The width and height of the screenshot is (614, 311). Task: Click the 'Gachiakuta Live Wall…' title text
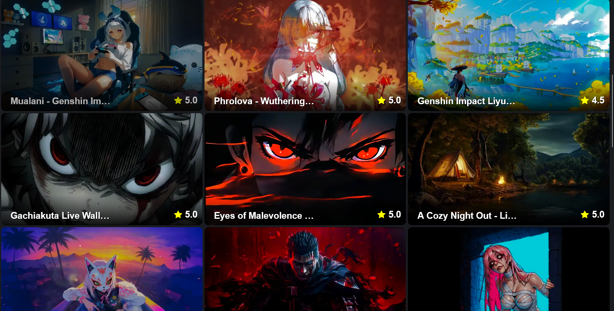click(60, 216)
